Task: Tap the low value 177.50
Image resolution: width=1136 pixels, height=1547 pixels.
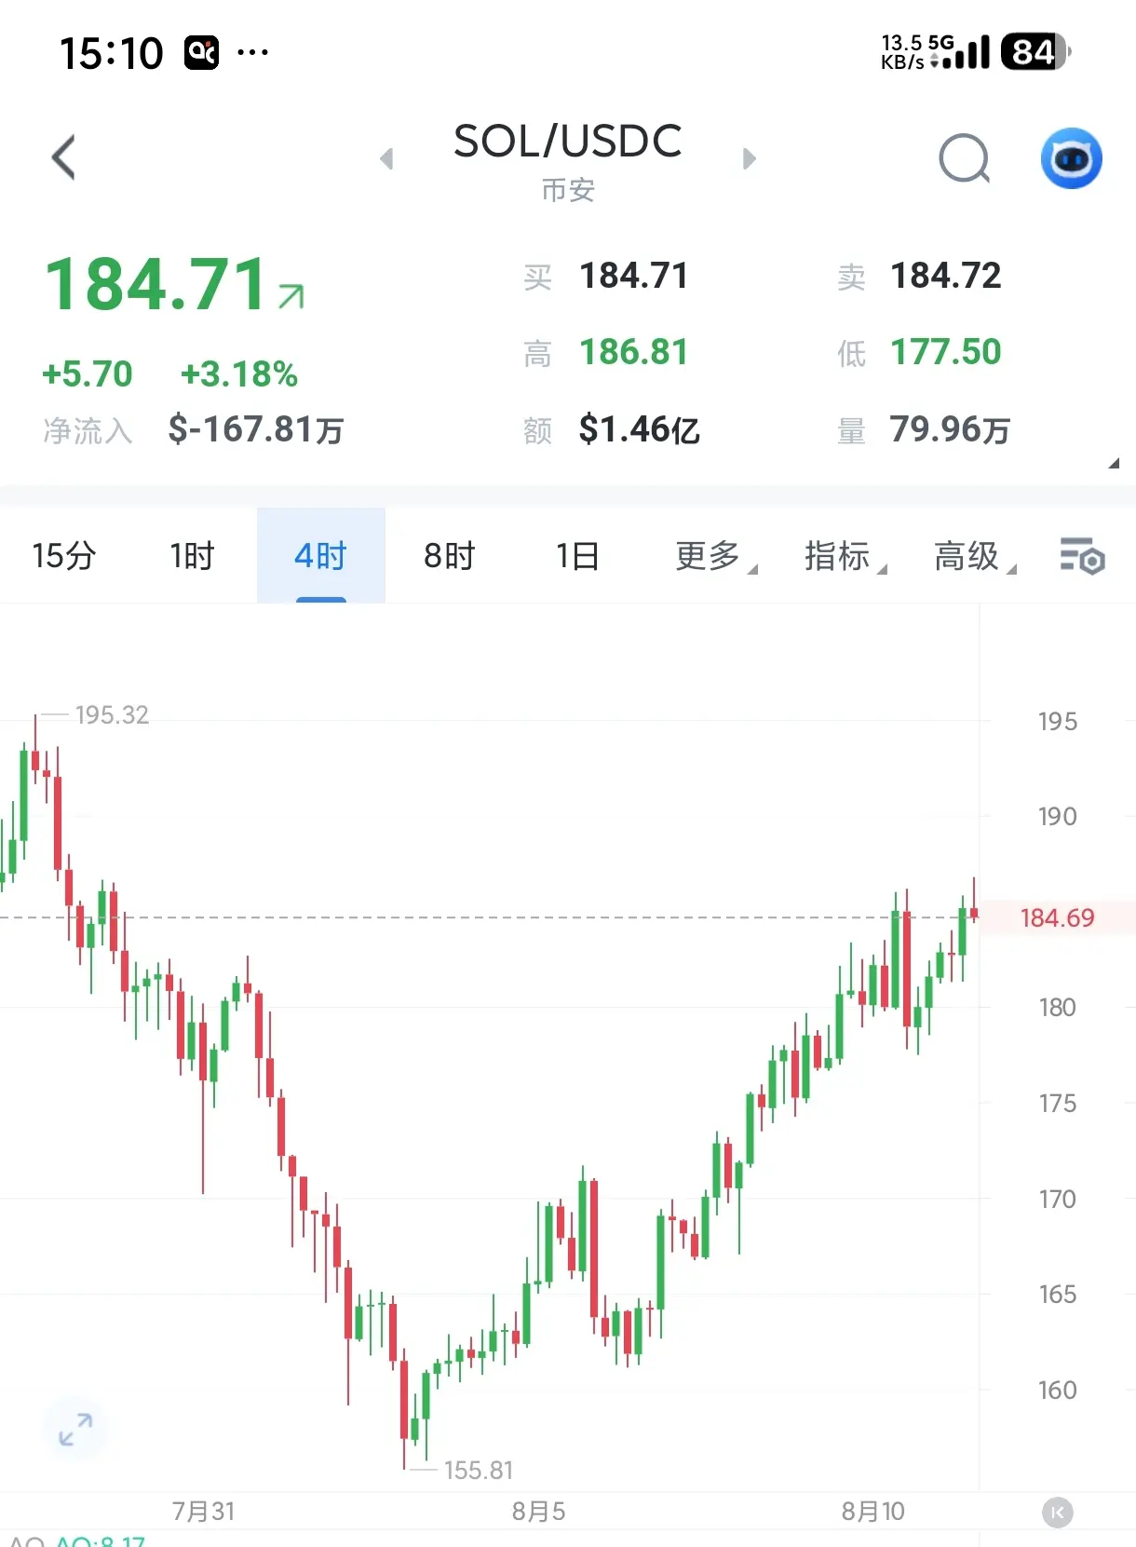Action: pos(946,352)
